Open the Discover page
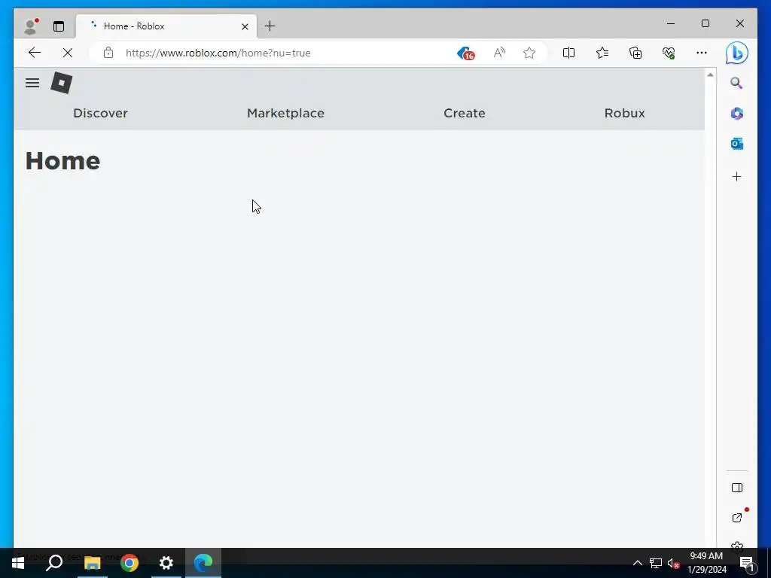771x578 pixels. (100, 113)
